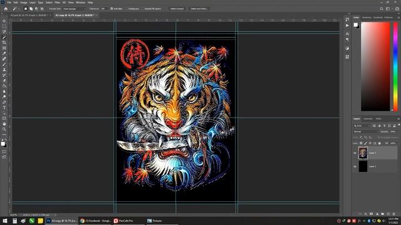
Task: Select the Blur tool
Action: (4, 91)
